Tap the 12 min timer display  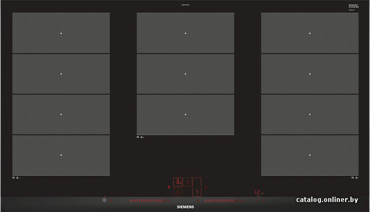(x=259, y=192)
